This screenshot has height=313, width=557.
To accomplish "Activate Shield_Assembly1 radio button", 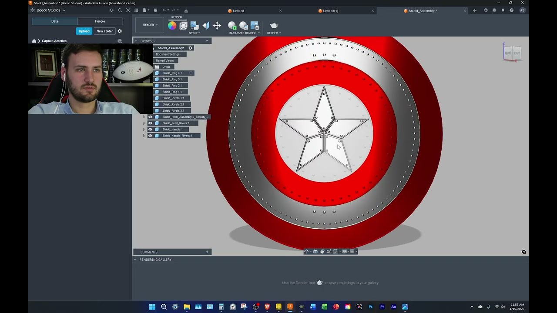I will click(190, 48).
